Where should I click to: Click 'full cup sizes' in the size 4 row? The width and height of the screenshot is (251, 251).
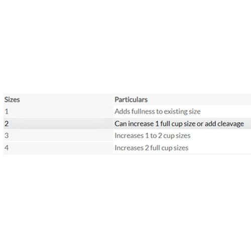click(x=169, y=148)
